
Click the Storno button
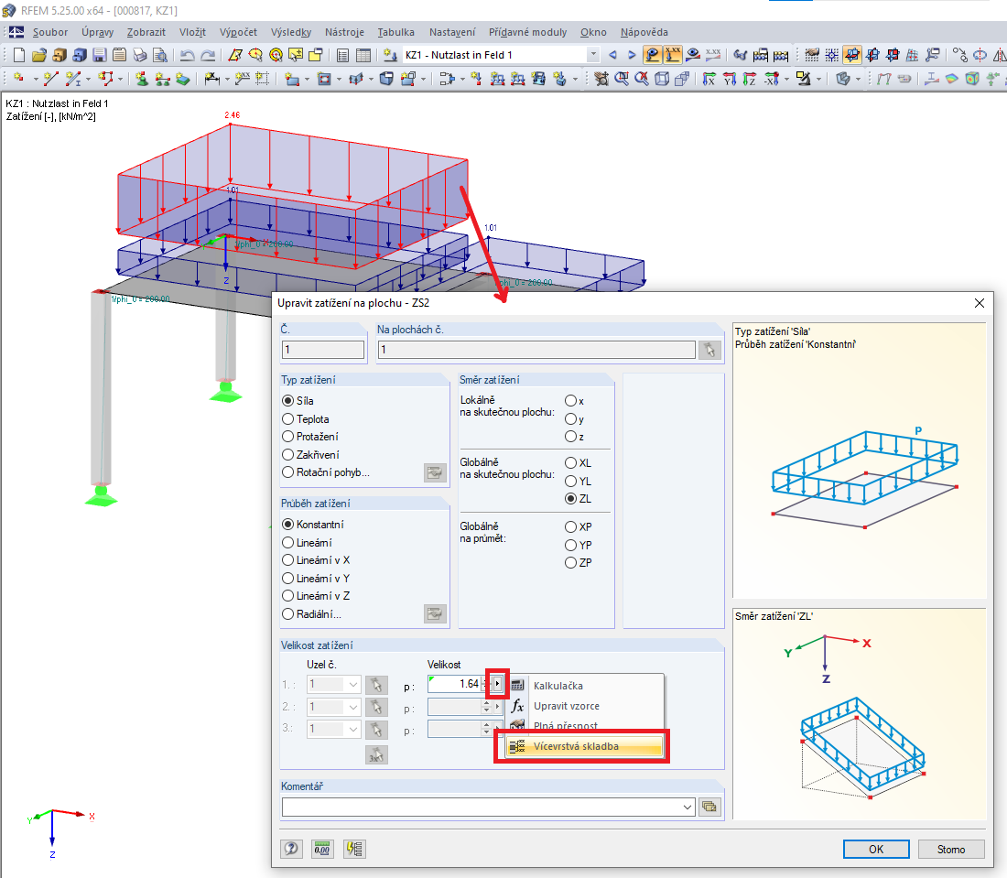click(x=951, y=849)
